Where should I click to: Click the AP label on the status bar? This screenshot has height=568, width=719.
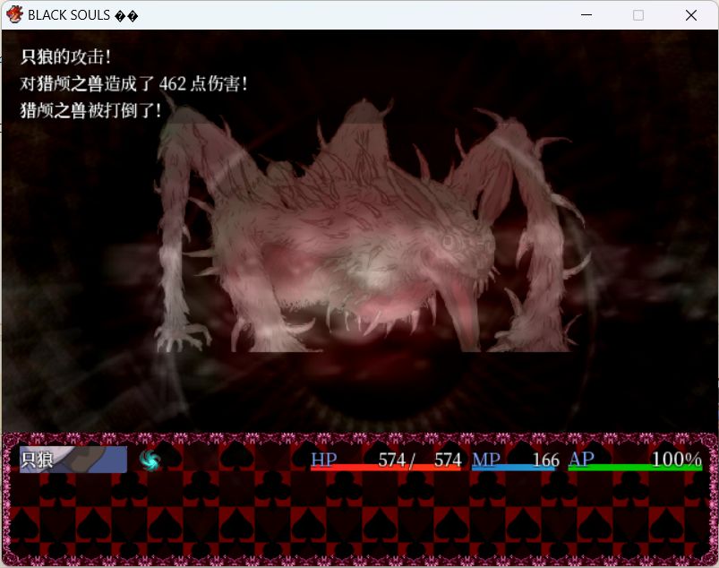point(581,459)
